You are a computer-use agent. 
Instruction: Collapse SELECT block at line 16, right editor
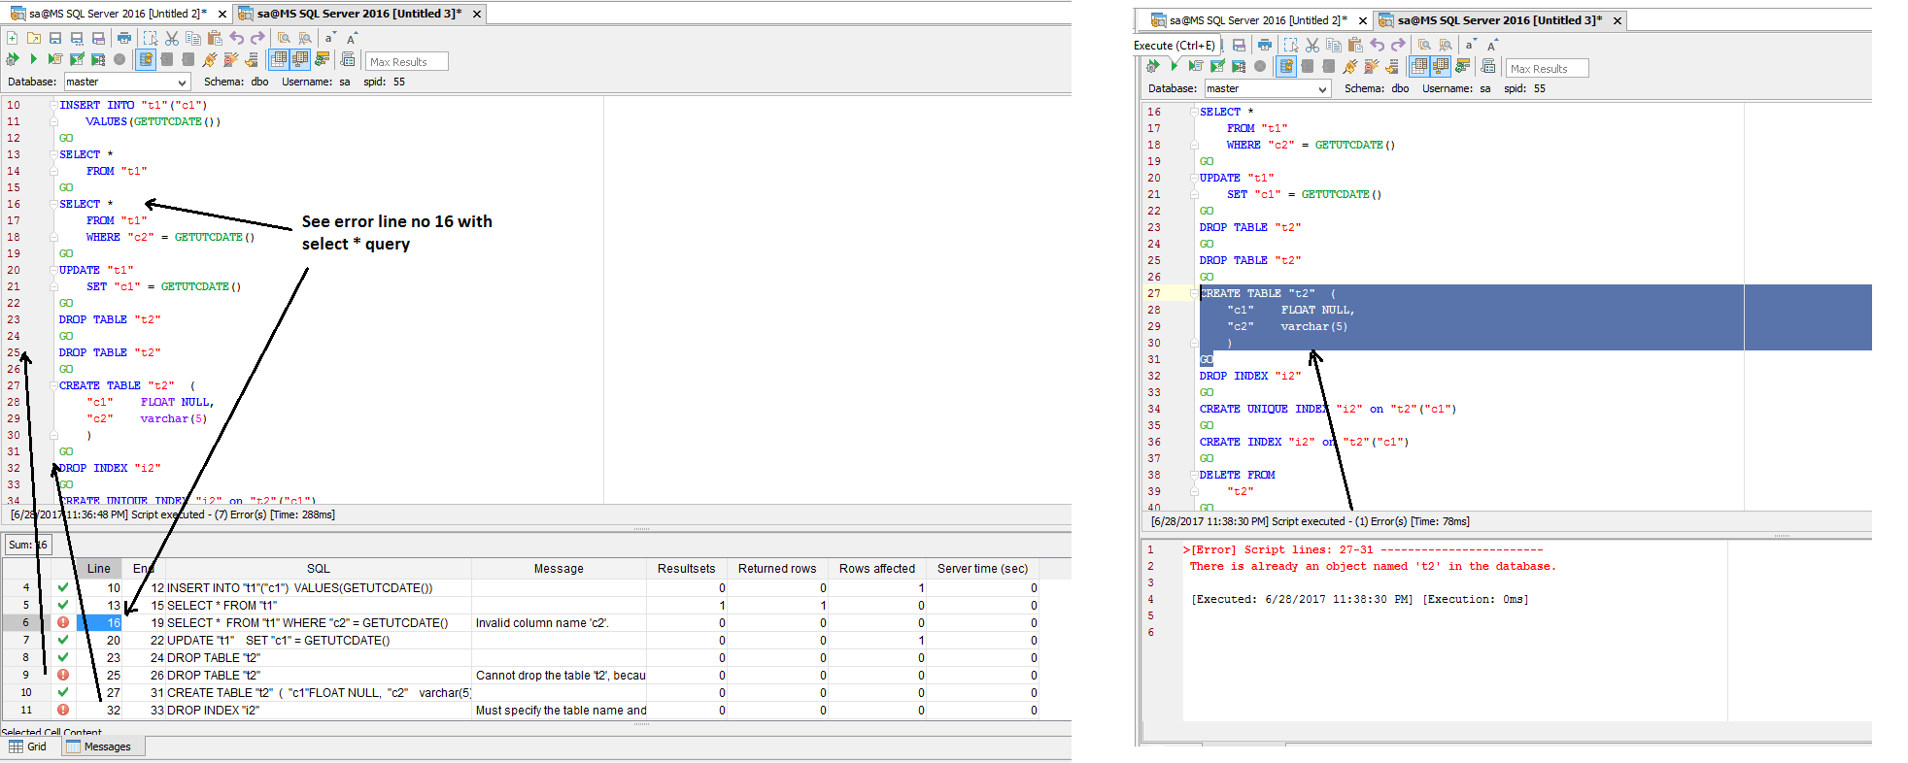click(x=1194, y=112)
